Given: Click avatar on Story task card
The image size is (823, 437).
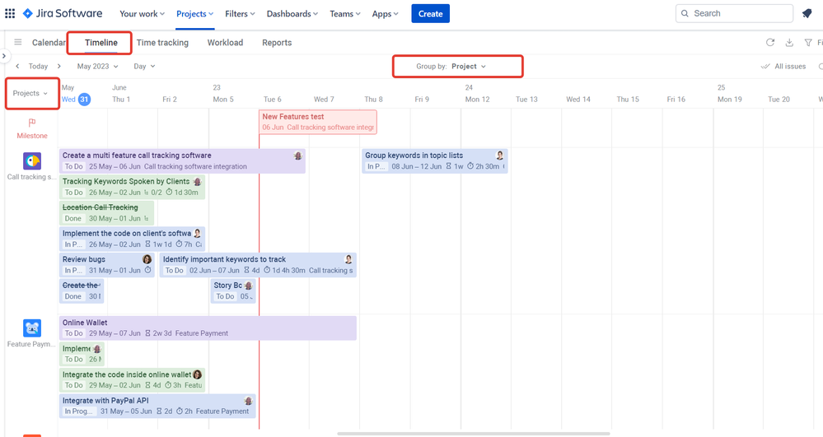Looking at the screenshot, I should (x=248, y=286).
